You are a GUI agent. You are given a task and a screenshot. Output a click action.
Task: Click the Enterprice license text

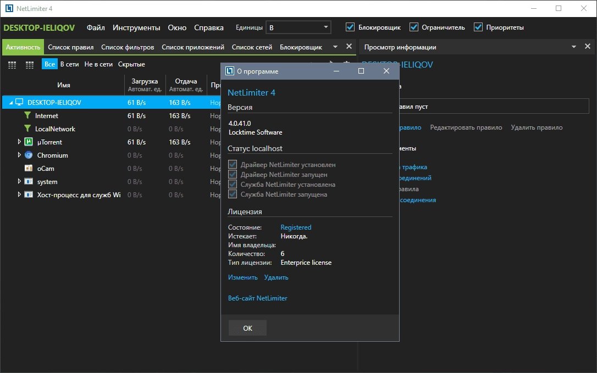[306, 263]
